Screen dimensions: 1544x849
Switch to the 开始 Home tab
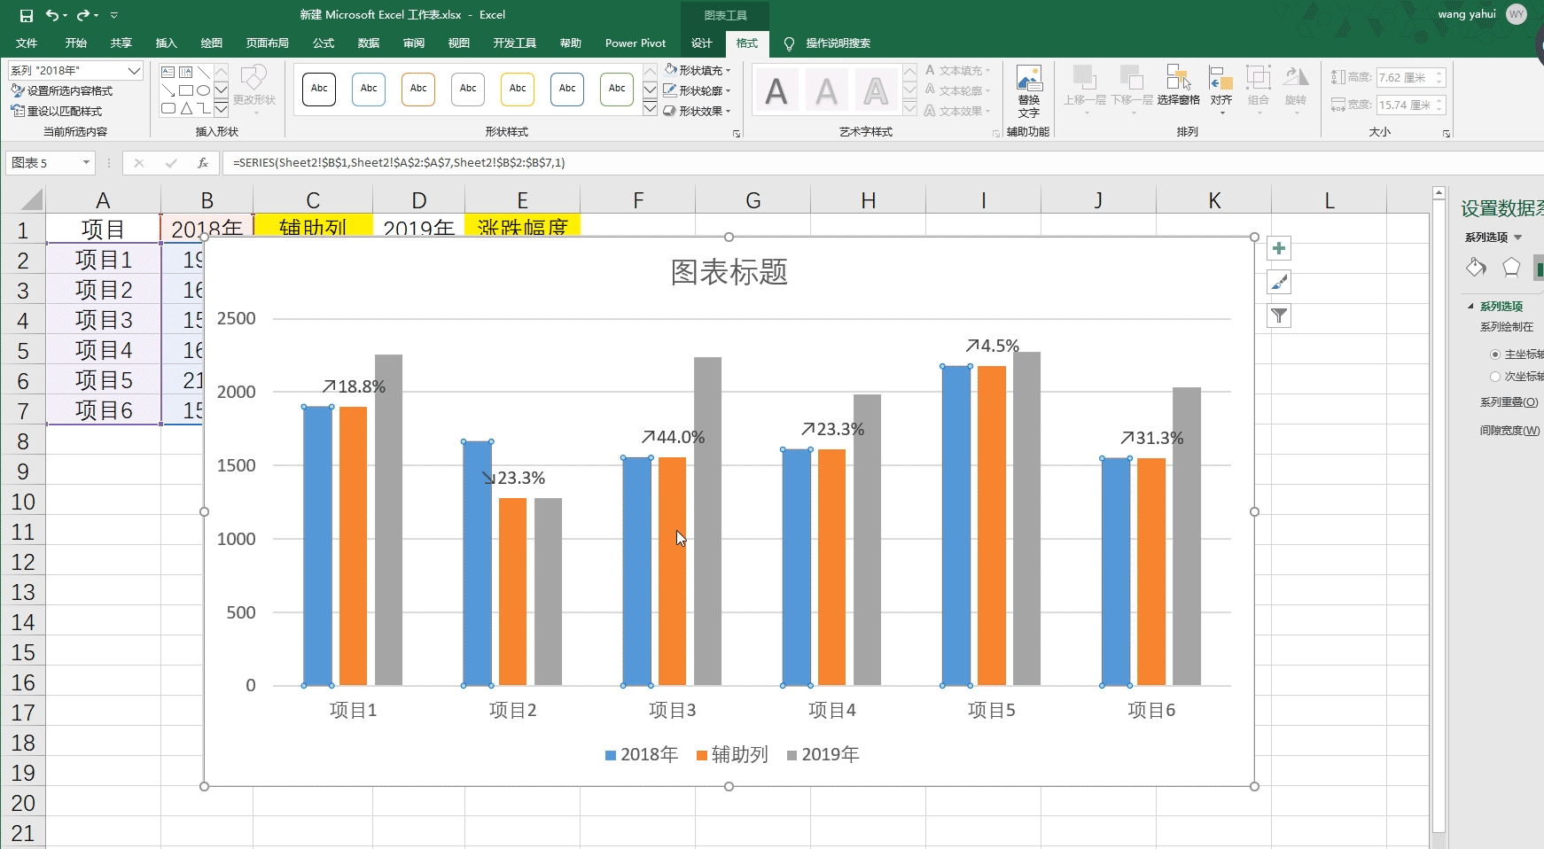pyautogui.click(x=75, y=43)
